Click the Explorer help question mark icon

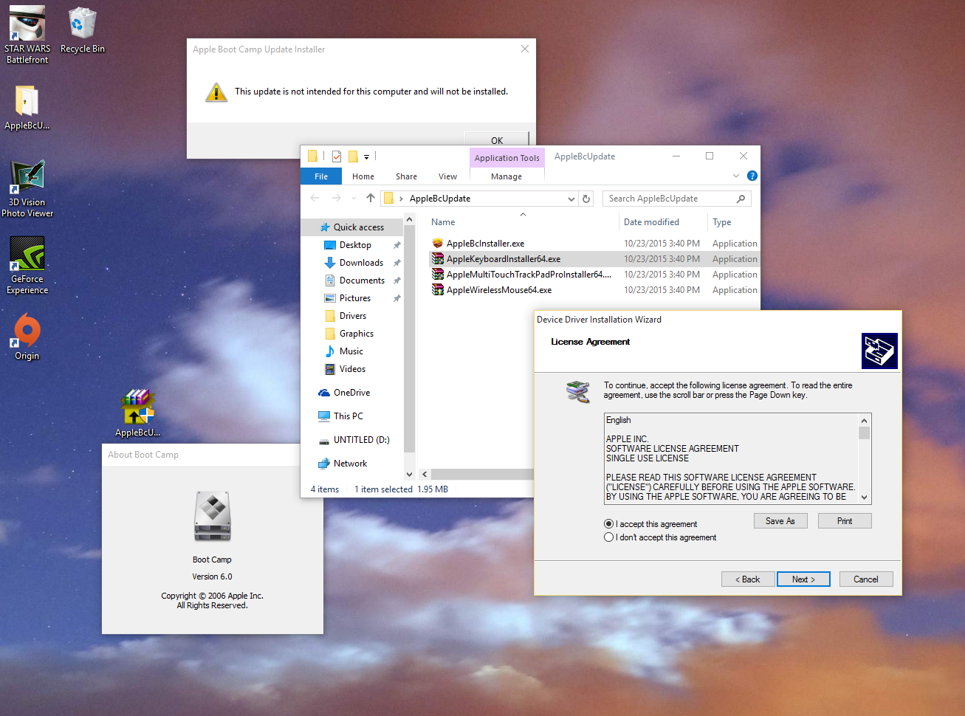(752, 176)
